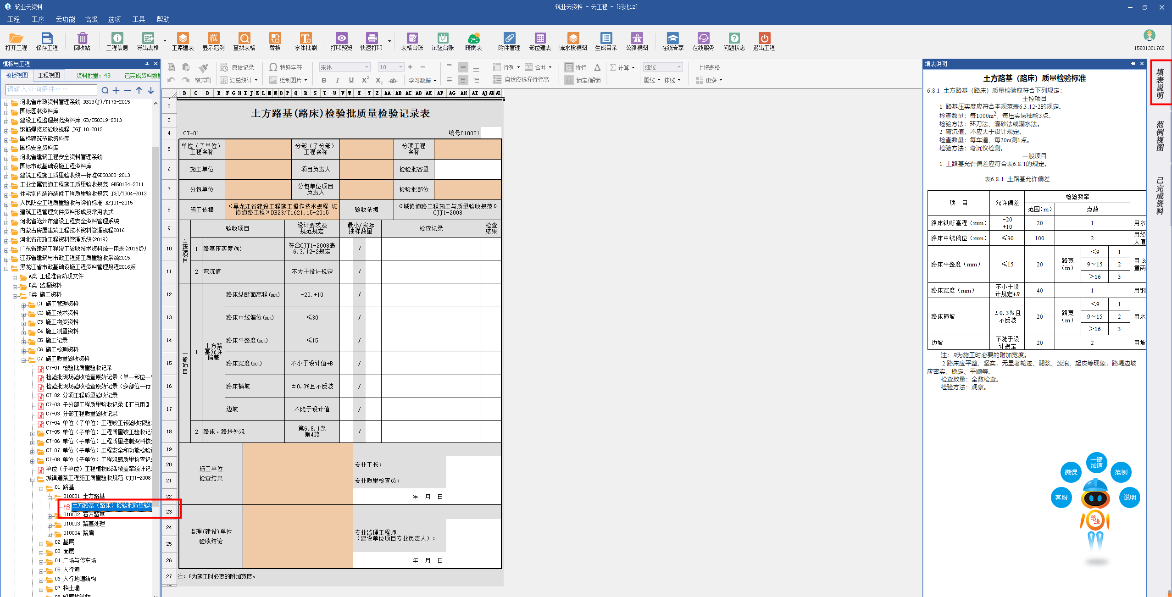1172x597 pixels.
Task: Toggle underline formatting button
Action: [351, 80]
